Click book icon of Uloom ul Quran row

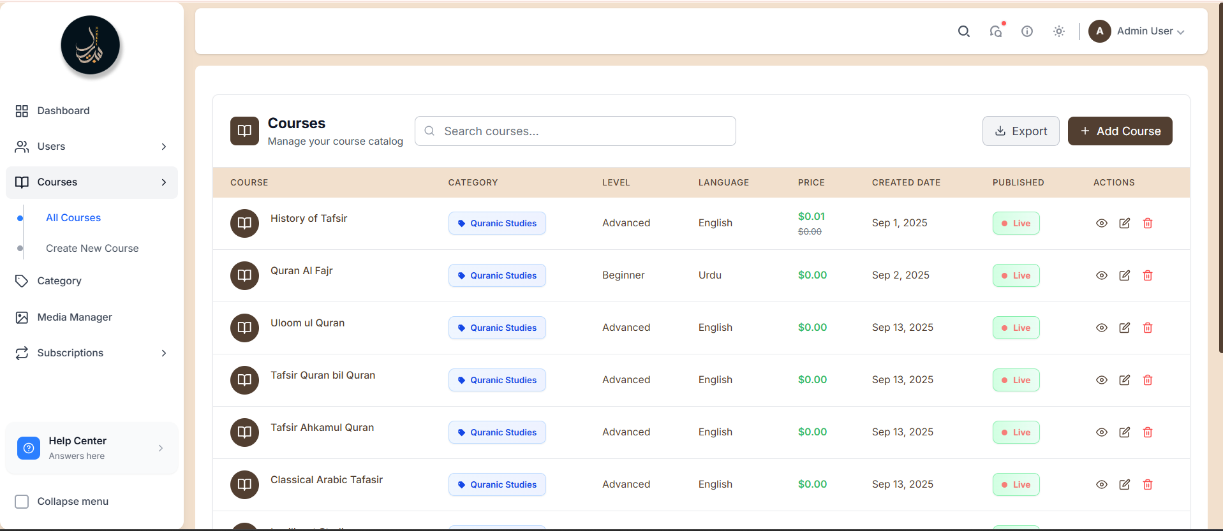(244, 328)
